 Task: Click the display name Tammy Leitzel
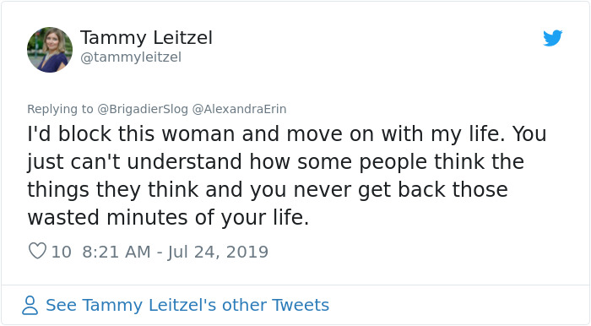click(146, 38)
